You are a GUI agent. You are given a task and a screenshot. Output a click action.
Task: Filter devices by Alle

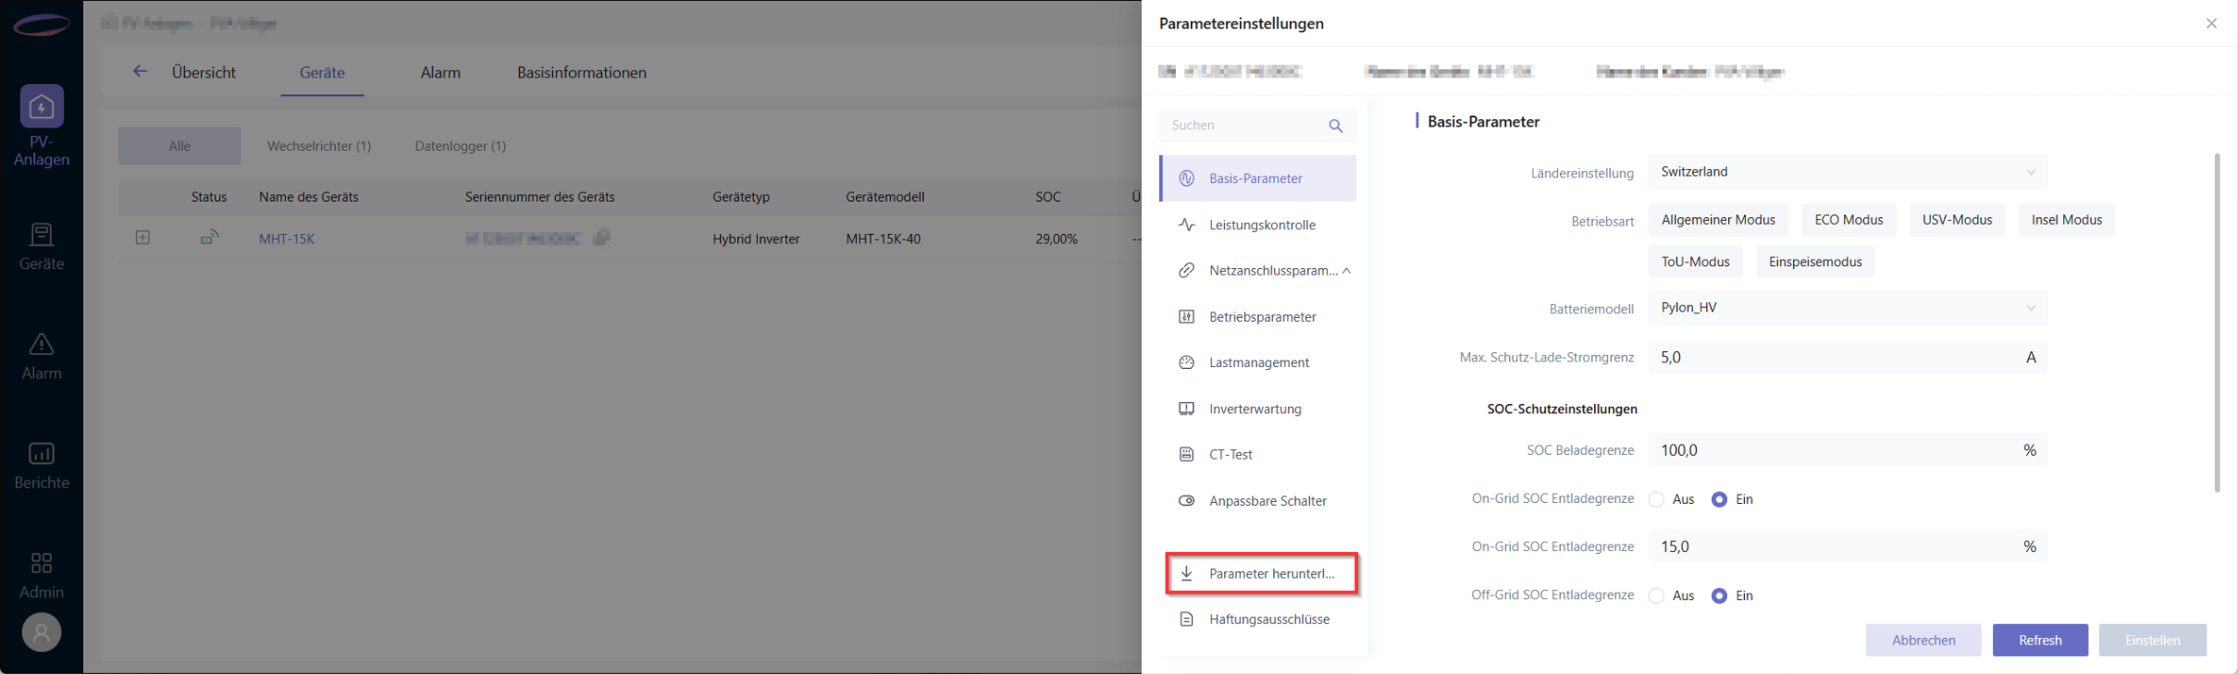pyautogui.click(x=179, y=146)
